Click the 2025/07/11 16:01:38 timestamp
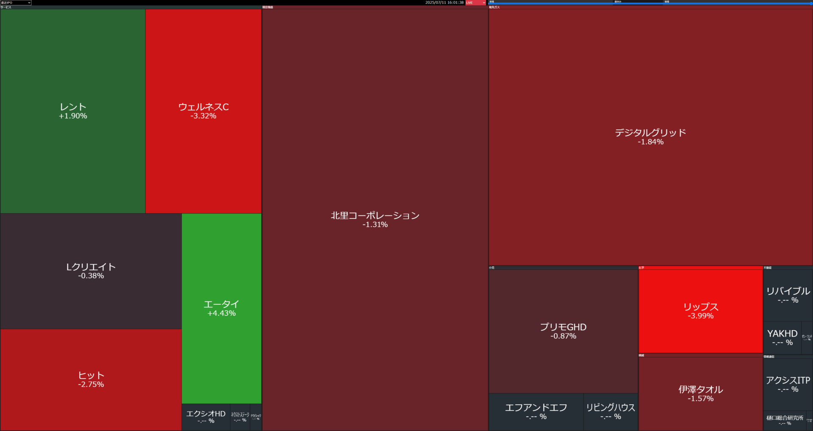Screen dimensions: 813x431 tap(444, 3)
